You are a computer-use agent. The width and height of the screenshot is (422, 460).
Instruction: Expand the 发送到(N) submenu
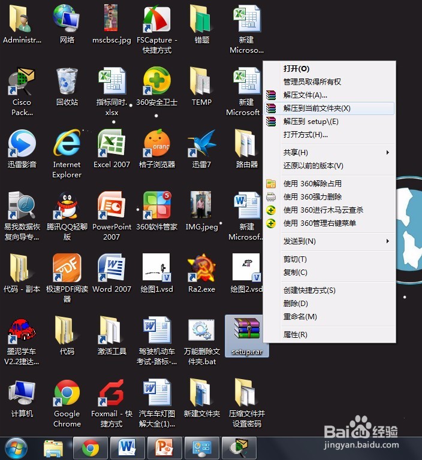pos(329,241)
